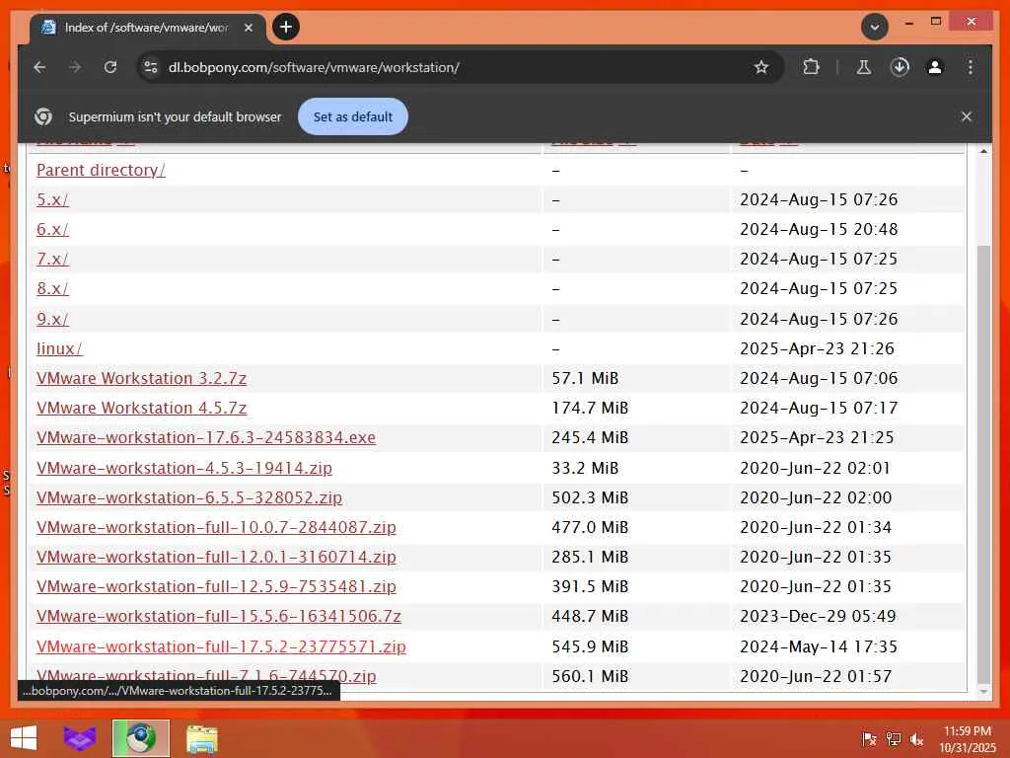Click the scrollbar up arrow
Image resolution: width=1010 pixels, height=758 pixels.
pos(983,151)
